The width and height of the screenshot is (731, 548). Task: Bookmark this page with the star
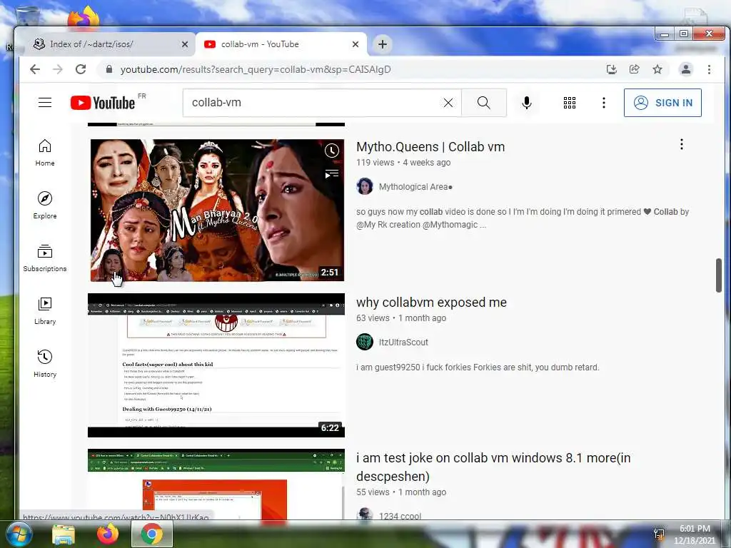(x=657, y=69)
